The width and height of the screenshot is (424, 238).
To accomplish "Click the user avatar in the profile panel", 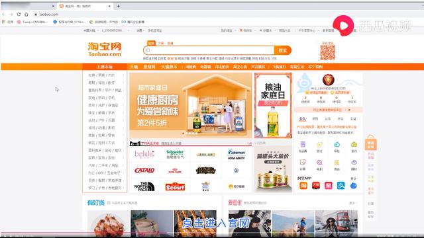I will pyautogui.click(x=329, y=80).
